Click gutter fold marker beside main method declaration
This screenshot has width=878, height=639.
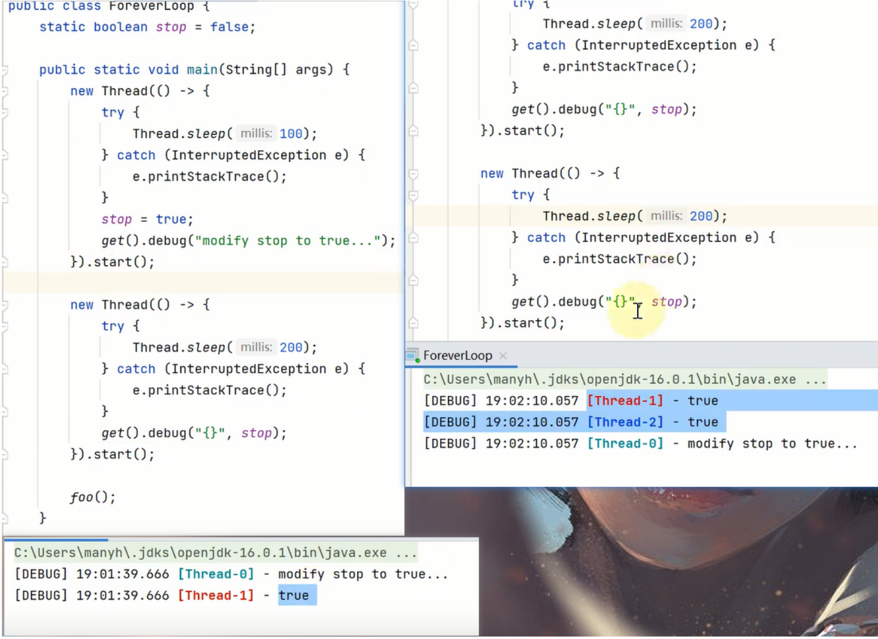point(4,70)
